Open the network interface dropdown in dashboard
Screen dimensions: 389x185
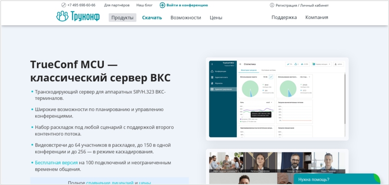click(x=269, y=102)
